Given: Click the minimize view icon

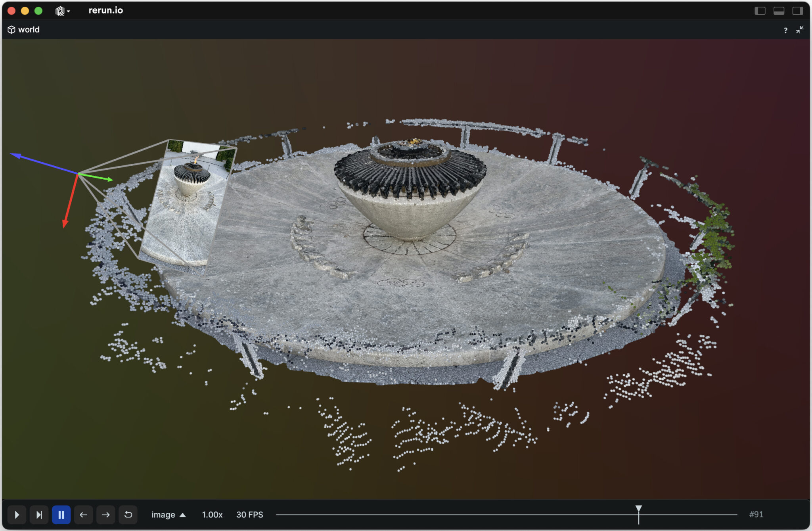Looking at the screenshot, I should (800, 30).
